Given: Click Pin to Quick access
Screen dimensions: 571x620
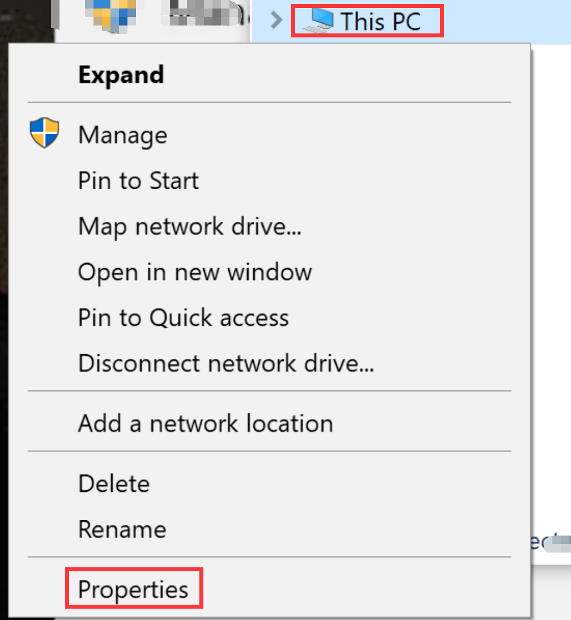Looking at the screenshot, I should [x=183, y=317].
